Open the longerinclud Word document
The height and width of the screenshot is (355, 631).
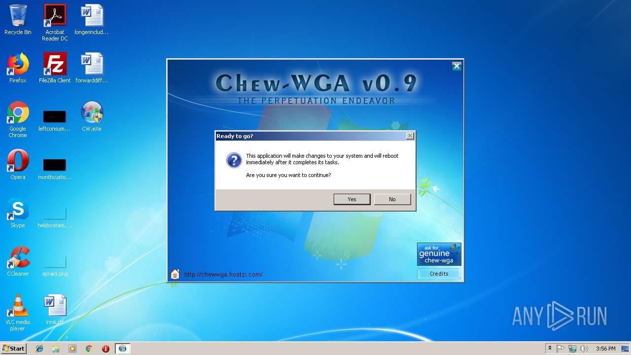coord(92,20)
